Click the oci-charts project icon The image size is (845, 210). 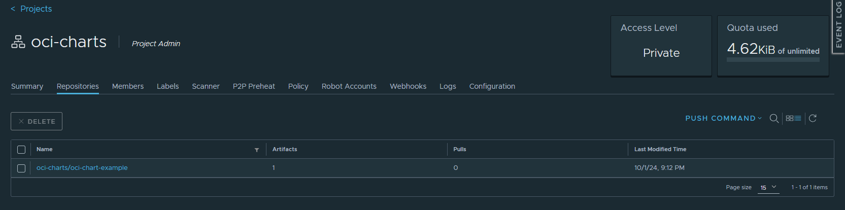click(x=18, y=42)
